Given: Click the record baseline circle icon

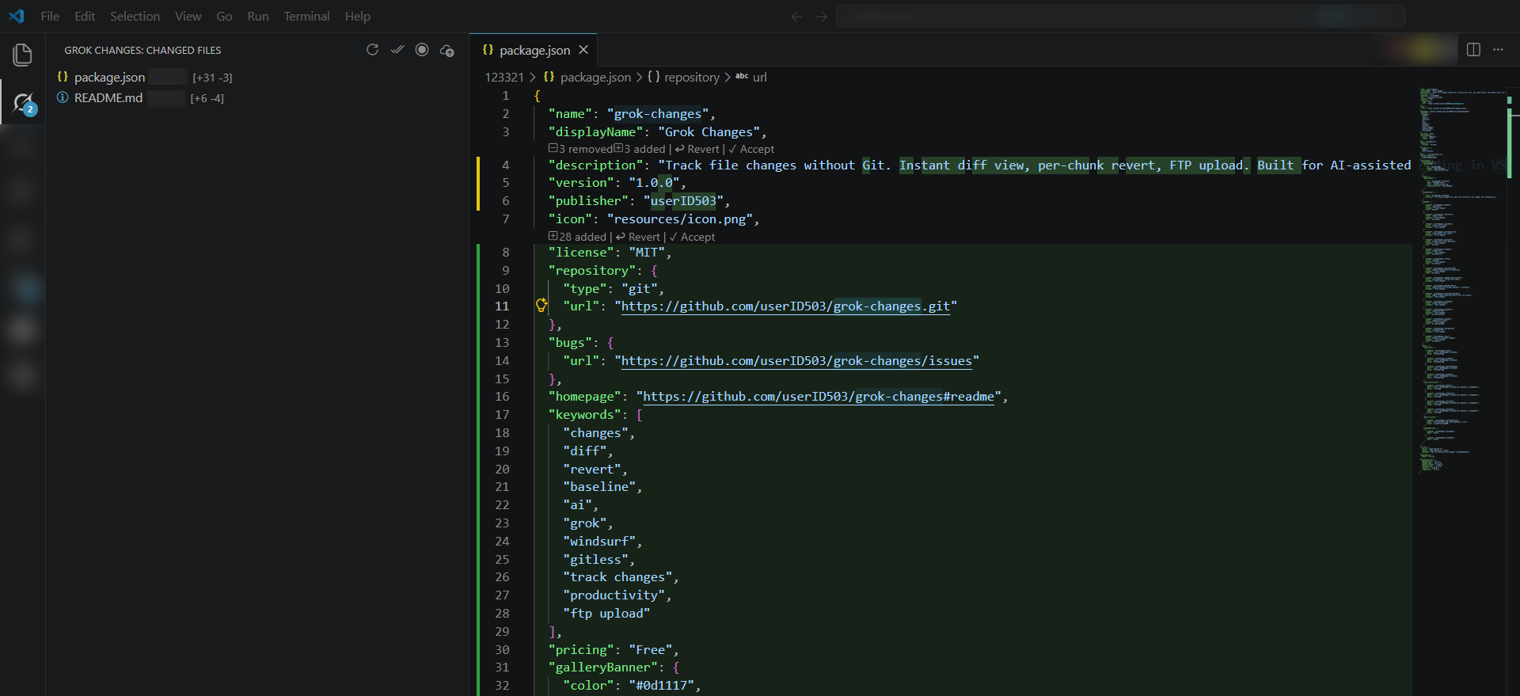Looking at the screenshot, I should 422,50.
